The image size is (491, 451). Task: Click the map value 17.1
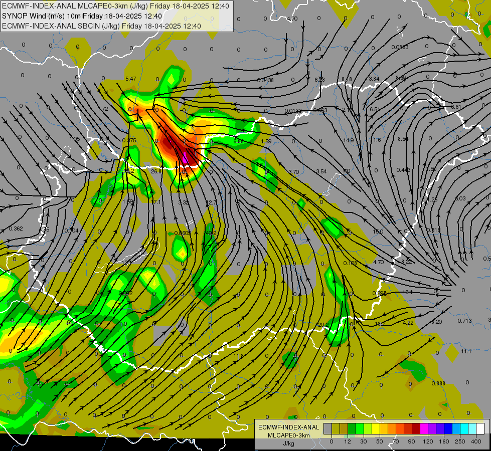coord(155,202)
